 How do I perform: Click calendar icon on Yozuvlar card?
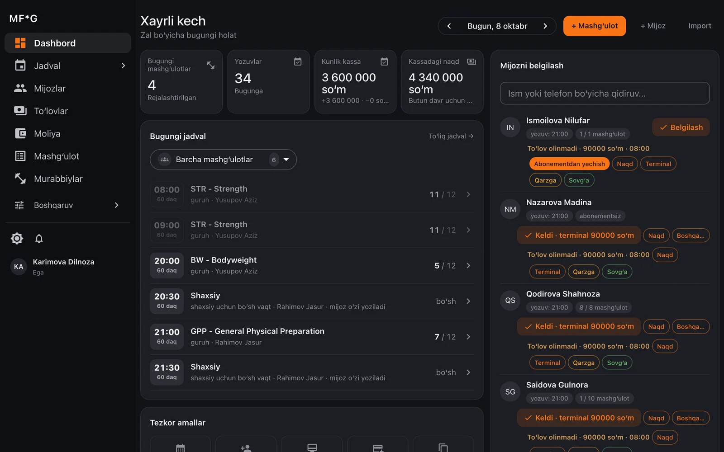298,61
